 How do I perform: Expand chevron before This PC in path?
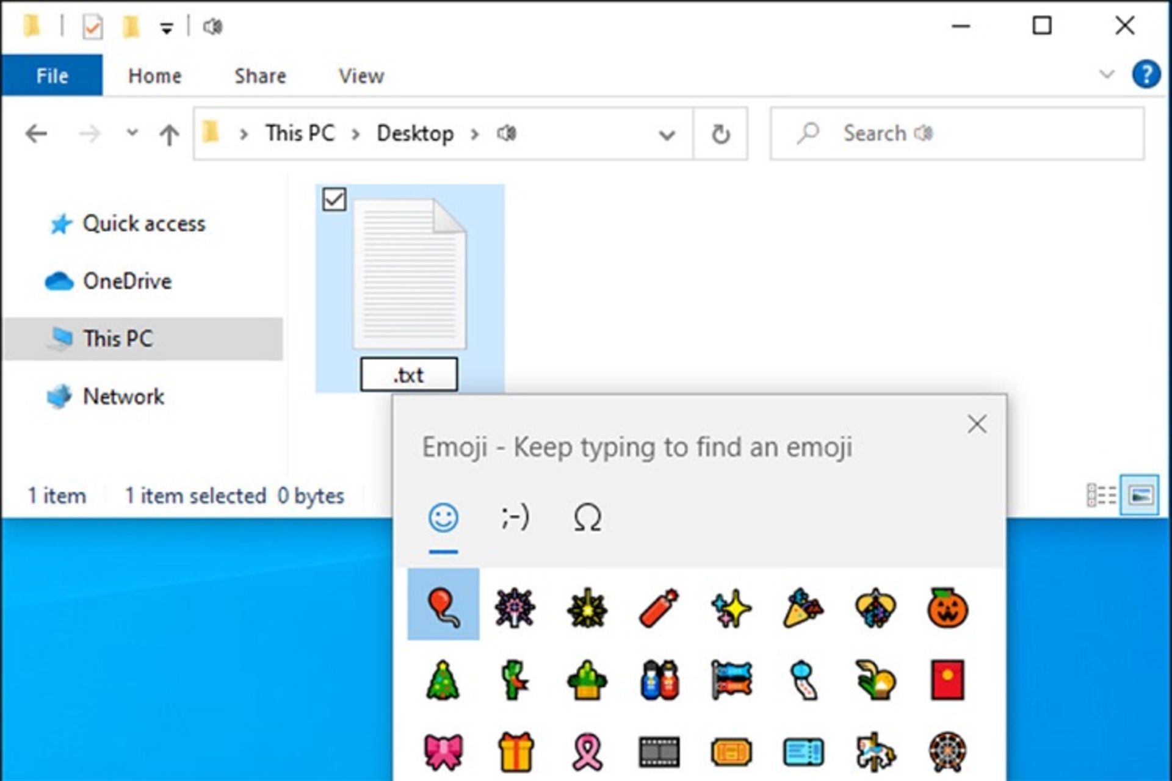tap(244, 134)
